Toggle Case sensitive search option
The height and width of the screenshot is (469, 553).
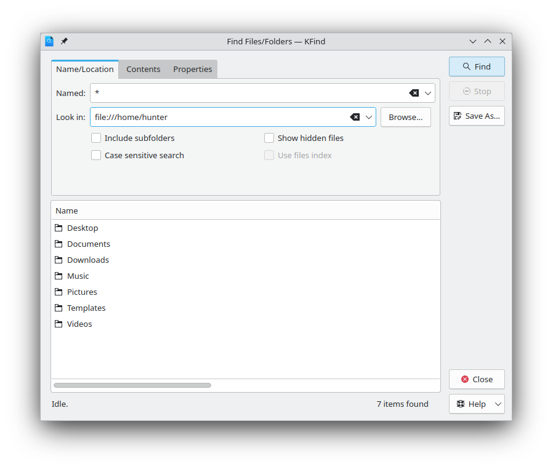[x=96, y=155]
